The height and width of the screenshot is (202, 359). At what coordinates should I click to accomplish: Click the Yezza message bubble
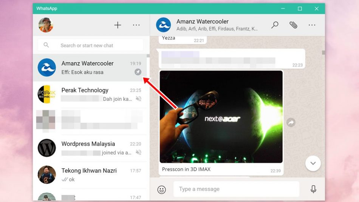point(183,40)
